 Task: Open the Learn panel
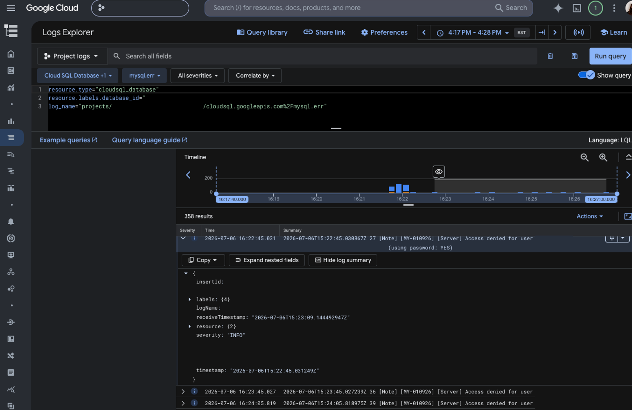coord(613,32)
